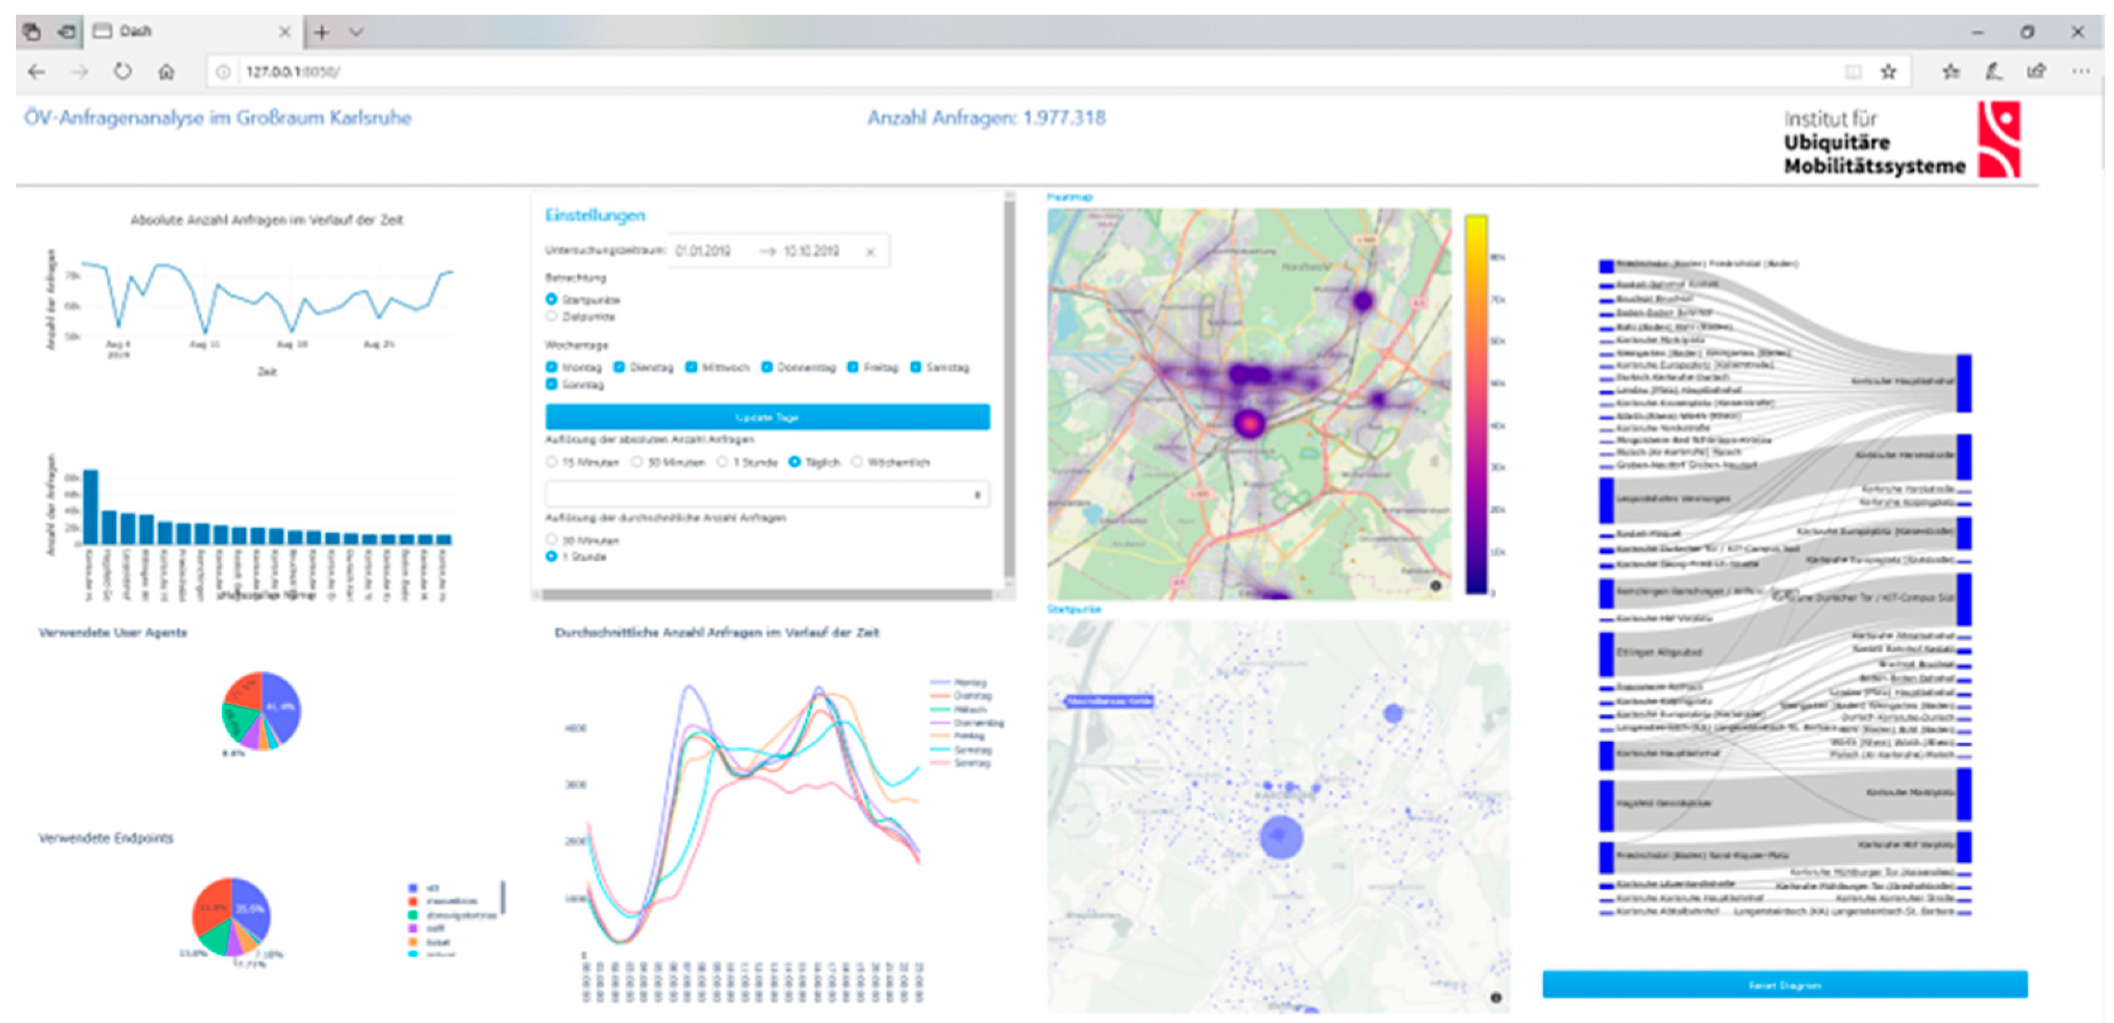This screenshot has width=2114, height=1023.
Task: Clear the date range with X icon
Action: pyautogui.click(x=870, y=252)
